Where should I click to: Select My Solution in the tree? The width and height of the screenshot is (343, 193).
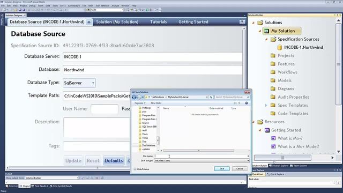[282, 31]
